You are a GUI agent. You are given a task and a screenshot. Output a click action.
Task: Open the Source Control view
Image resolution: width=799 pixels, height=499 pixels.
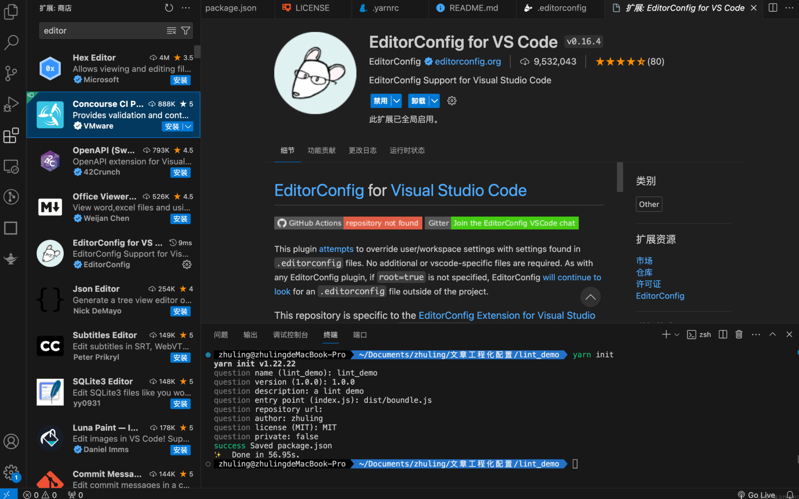tap(11, 73)
